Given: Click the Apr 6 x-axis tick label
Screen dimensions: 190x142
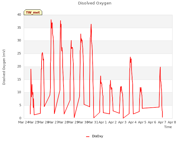Looking at the screenshot, I should pyautogui.click(x=152, y=122).
